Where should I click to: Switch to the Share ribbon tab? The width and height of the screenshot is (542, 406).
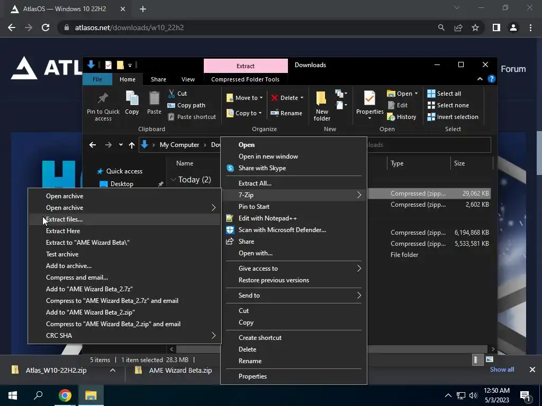point(158,79)
